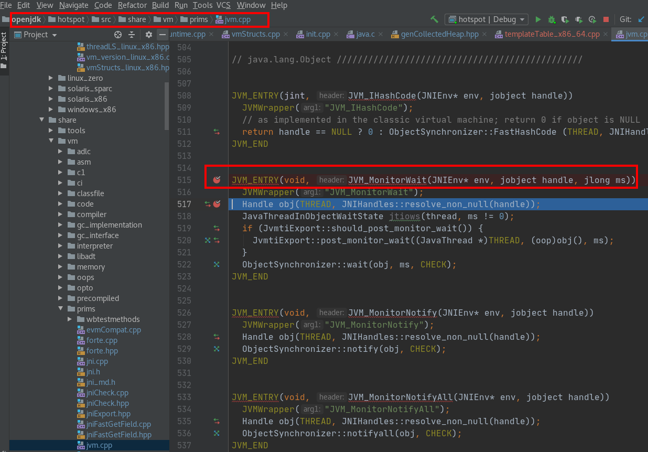Image resolution: width=648 pixels, height=452 pixels.
Task: Open the Refactor menu
Action: click(132, 5)
